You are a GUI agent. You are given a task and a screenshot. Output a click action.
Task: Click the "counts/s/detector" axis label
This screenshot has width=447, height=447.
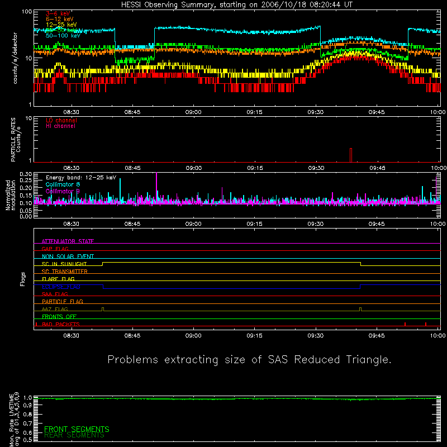[x=15, y=58]
